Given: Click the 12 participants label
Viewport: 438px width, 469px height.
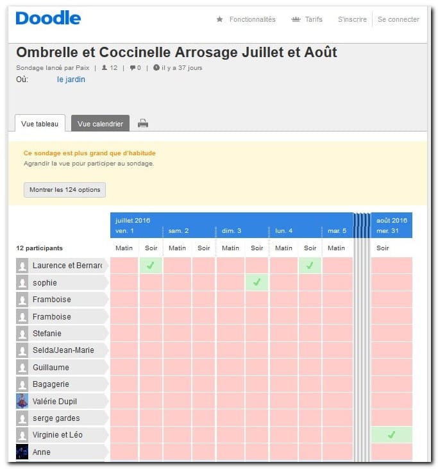Looking at the screenshot, I should coord(40,248).
